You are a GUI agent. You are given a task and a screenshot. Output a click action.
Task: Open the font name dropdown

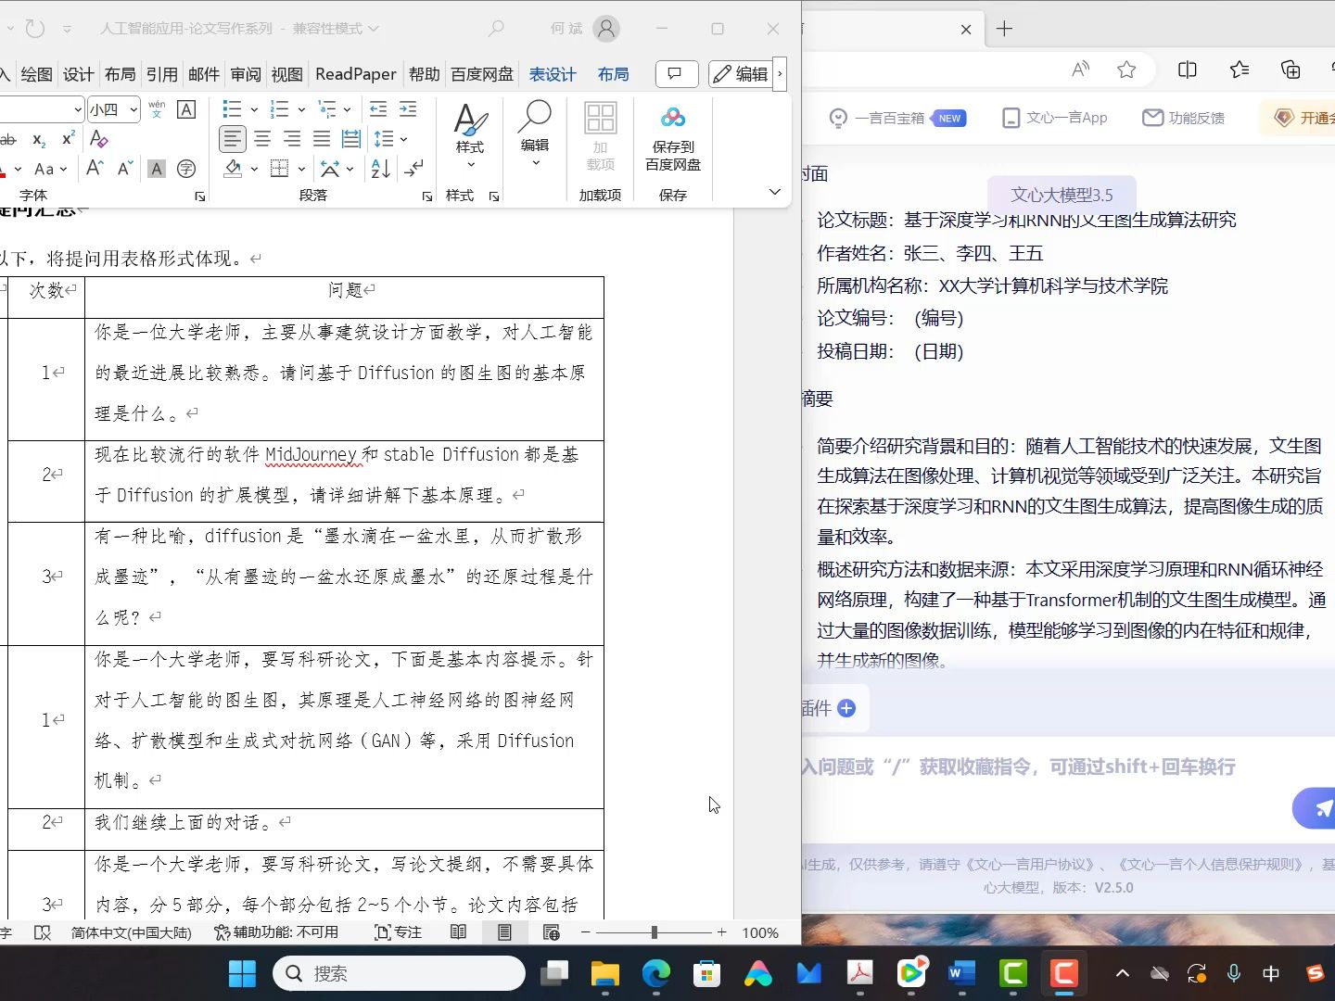pyautogui.click(x=78, y=109)
